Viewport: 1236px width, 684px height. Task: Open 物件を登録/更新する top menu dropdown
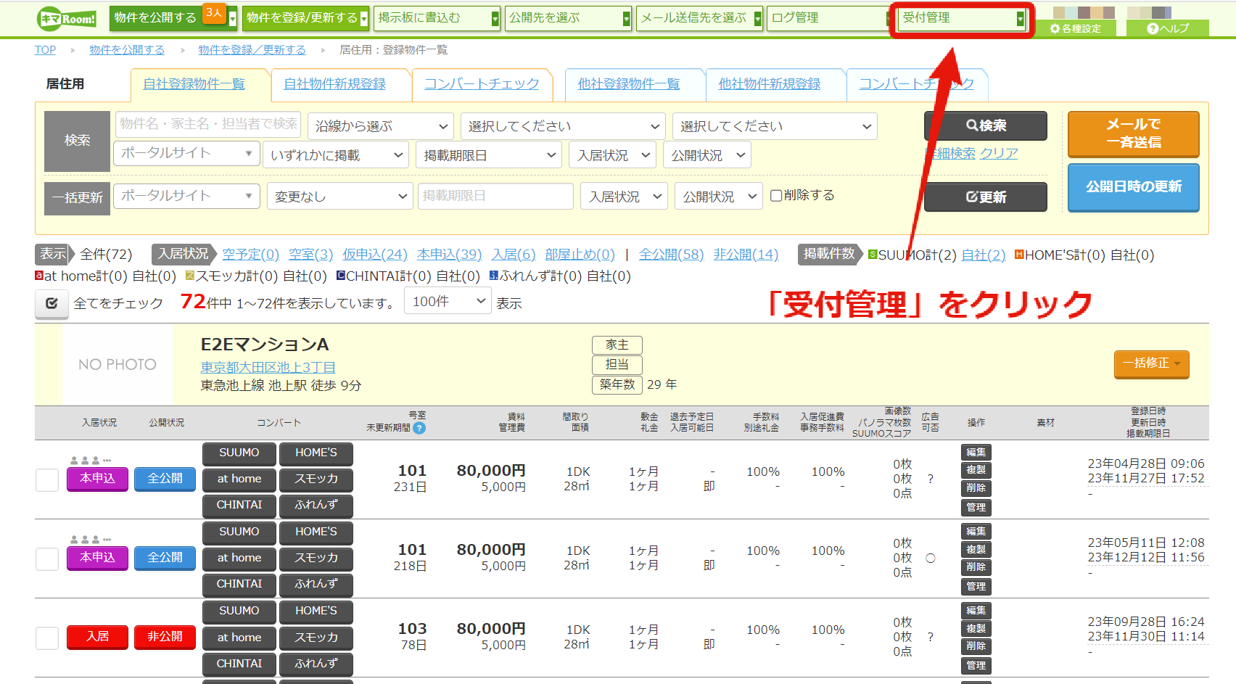point(306,18)
